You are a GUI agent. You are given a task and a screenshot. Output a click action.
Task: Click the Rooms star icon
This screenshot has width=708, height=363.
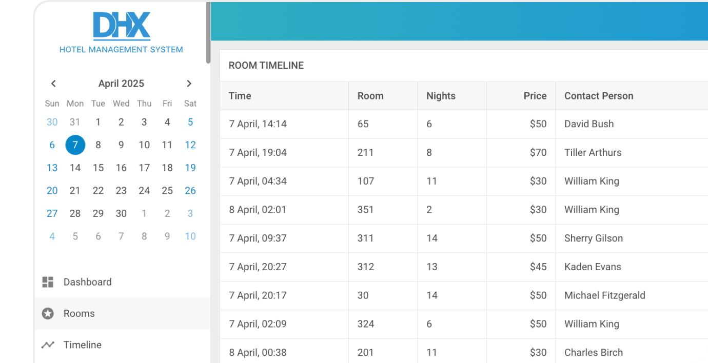[48, 313]
